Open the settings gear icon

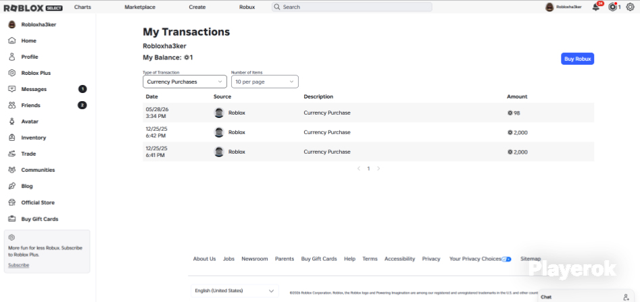point(631,7)
